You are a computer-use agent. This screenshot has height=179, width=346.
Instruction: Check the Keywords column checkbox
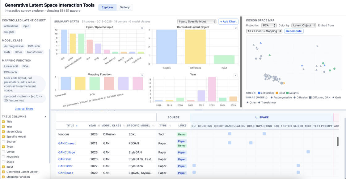(x=3, y=157)
